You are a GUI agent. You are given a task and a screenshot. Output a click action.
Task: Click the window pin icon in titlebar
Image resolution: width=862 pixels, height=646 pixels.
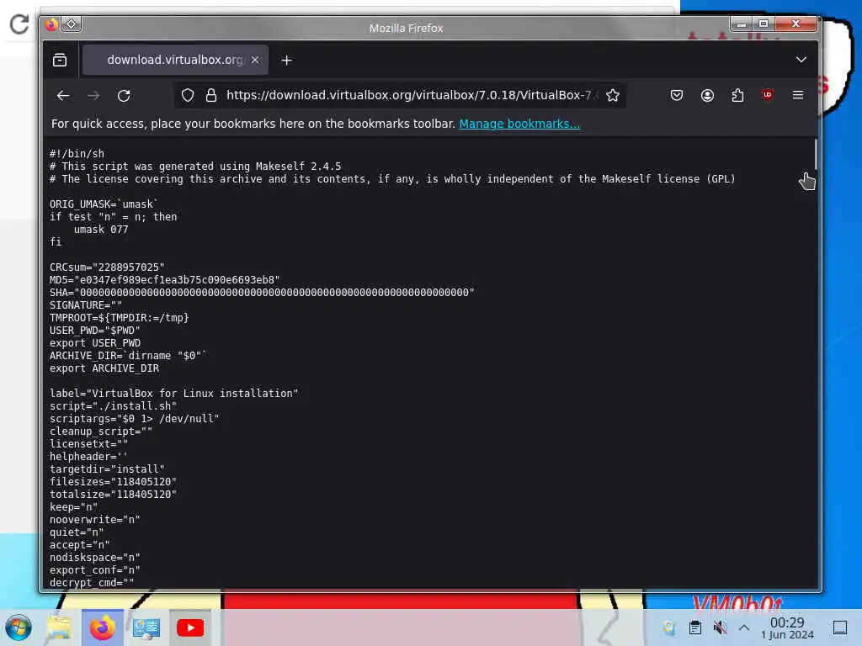(72, 24)
